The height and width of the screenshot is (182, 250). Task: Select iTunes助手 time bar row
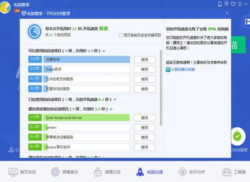87,69
